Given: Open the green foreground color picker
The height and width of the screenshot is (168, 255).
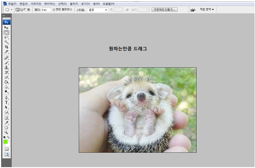Looking at the screenshot, I should coord(5,142).
